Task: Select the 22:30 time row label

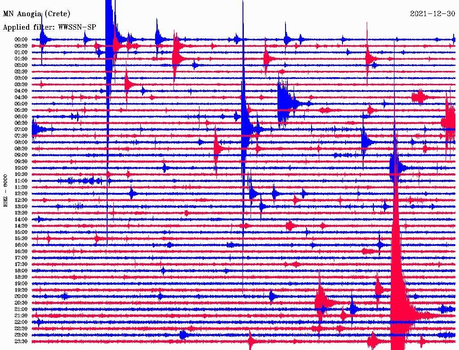Action: 21,328
